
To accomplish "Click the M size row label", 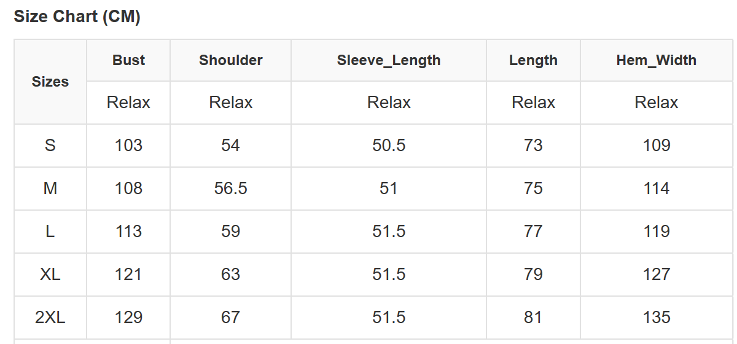I will tap(50, 189).
